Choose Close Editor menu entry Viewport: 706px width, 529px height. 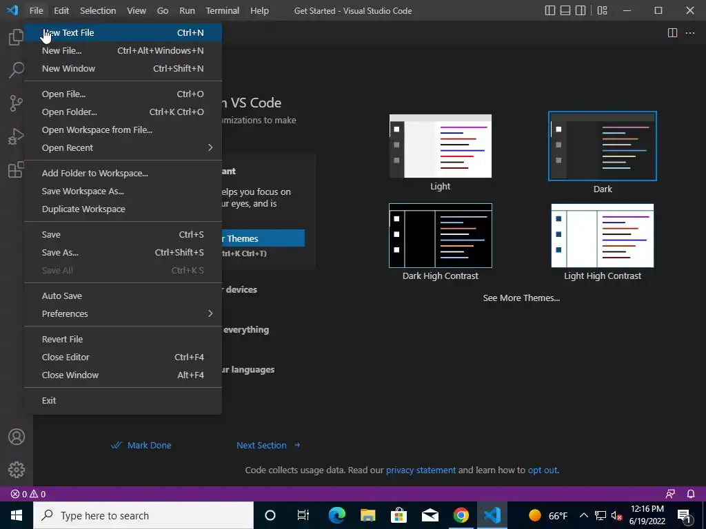pyautogui.click(x=123, y=357)
